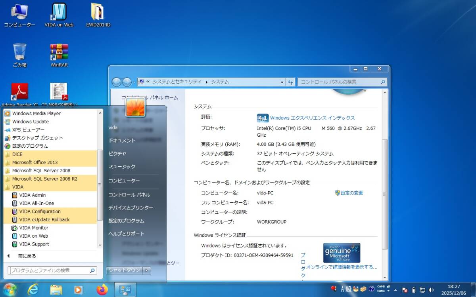Open vida user folder in Start menu
Viewport: 476px width, 297px height.
[113, 128]
